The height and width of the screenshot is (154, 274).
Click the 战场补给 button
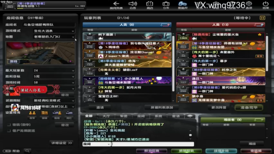221,151
